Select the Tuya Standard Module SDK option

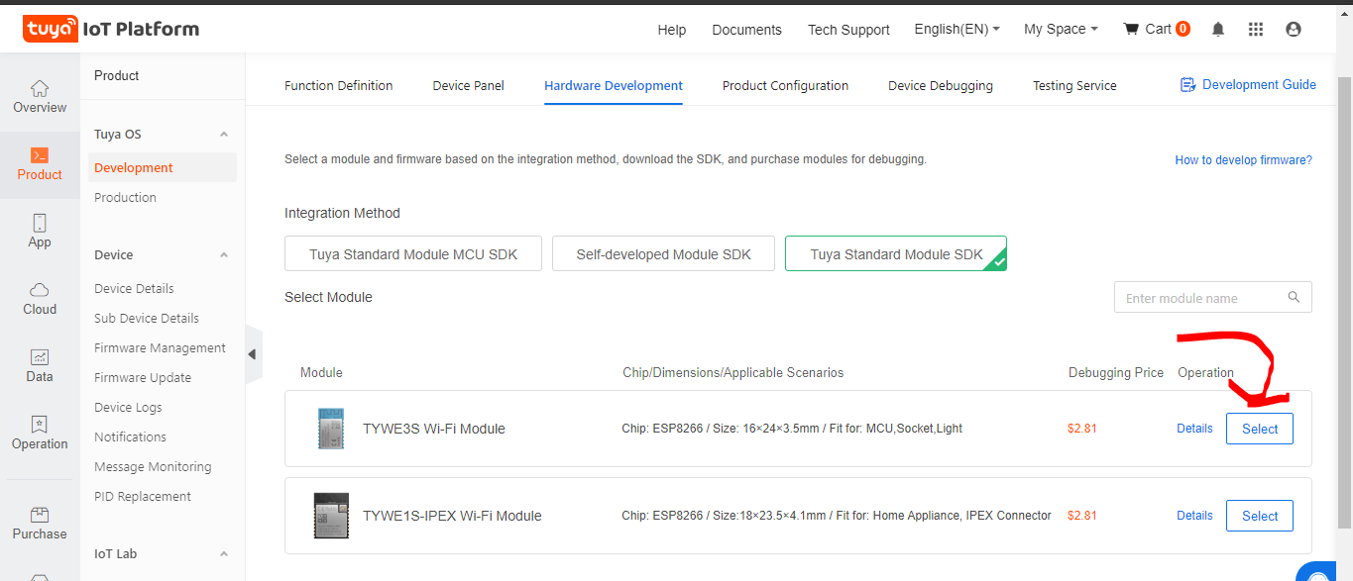pos(895,254)
